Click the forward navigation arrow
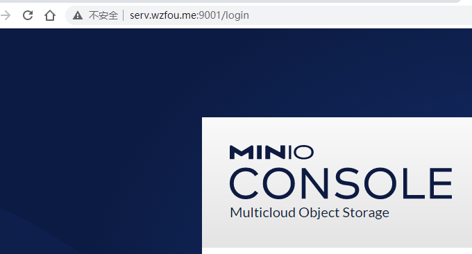The height and width of the screenshot is (254, 472). [x=6, y=15]
